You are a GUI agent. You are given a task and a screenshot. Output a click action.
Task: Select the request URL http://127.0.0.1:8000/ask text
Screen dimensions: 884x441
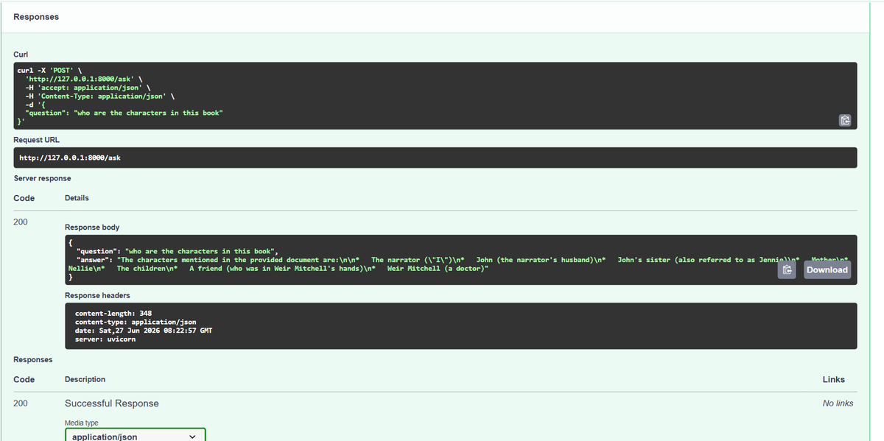[x=70, y=158]
